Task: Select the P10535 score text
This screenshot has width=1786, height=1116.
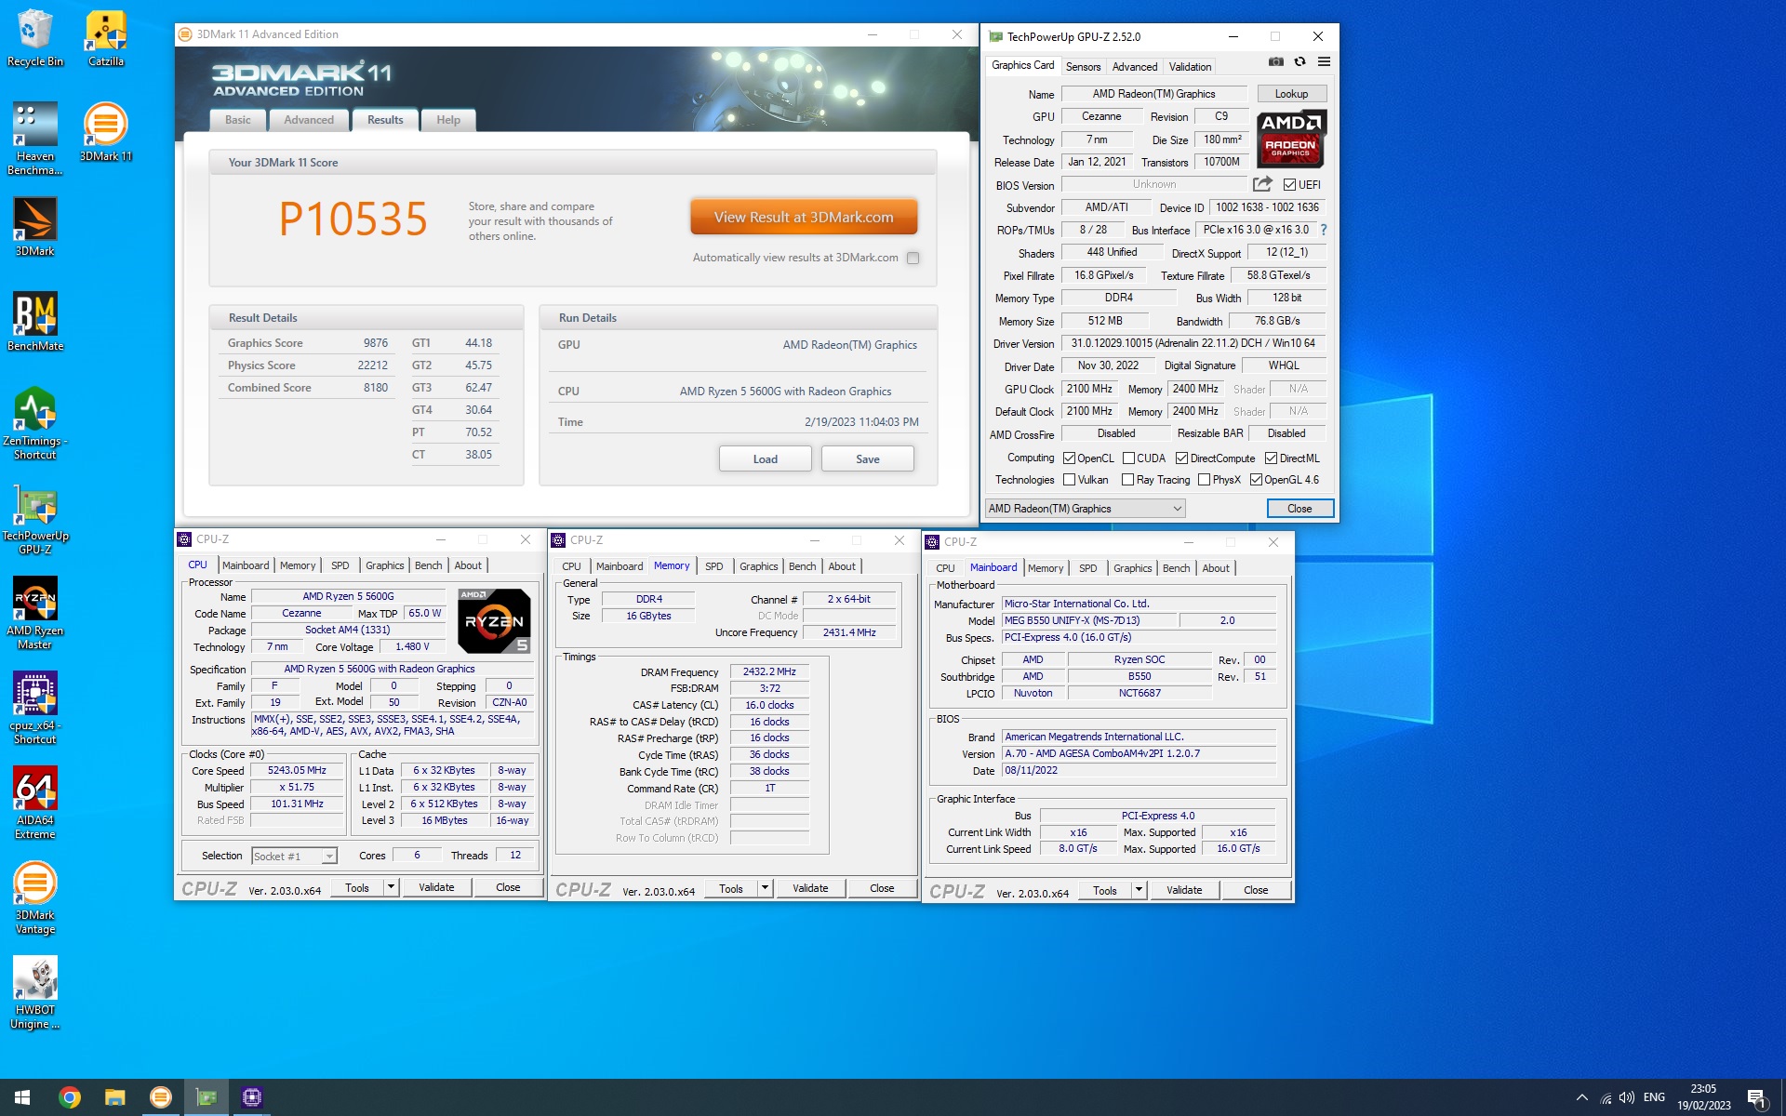Action: pyautogui.click(x=353, y=219)
